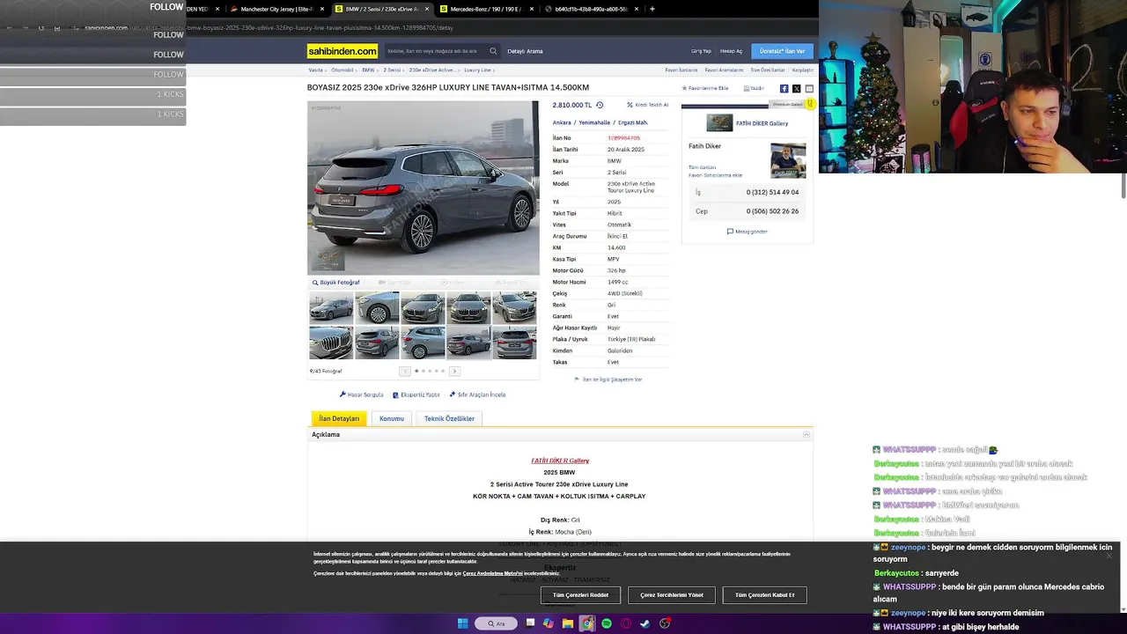Click Fatih Diker seller profile photo

tap(787, 160)
